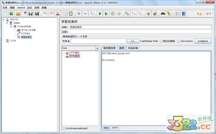Expand all tree nodes with plus icon
This screenshot has height=134, width=216.
tap(79, 14)
